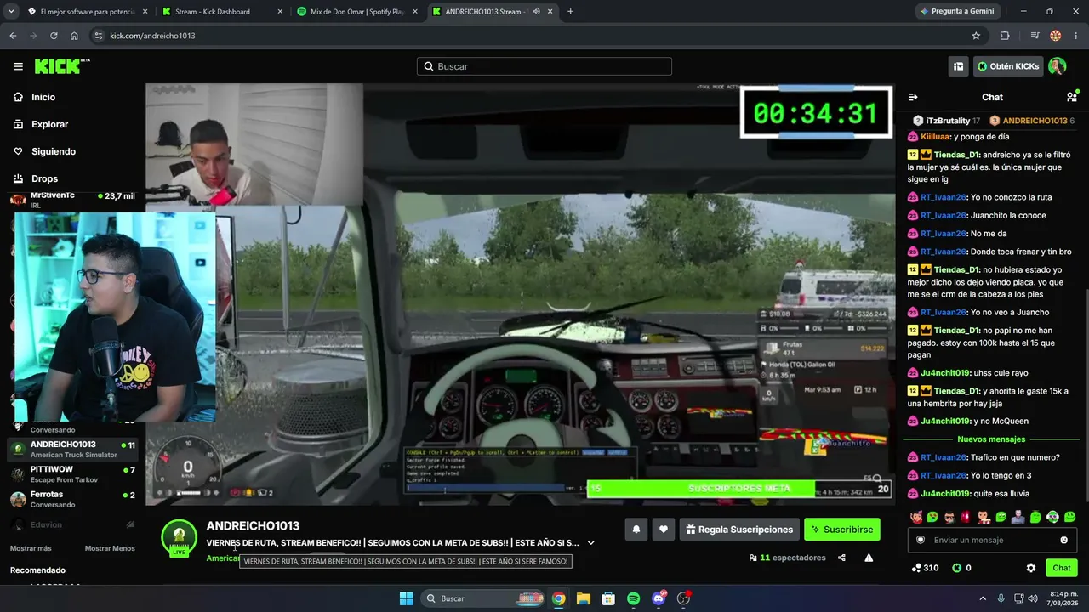This screenshot has height=612, width=1089.
Task: Open the tab search dropdown in Chrome
Action: coord(13,12)
